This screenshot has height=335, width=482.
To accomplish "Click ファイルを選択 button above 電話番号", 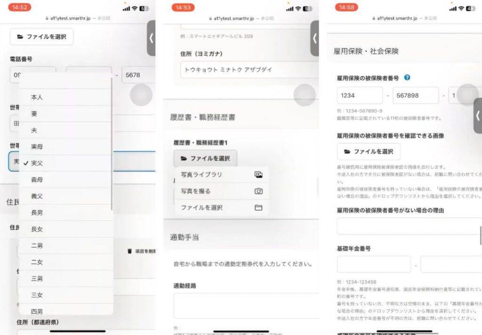I will tap(41, 37).
